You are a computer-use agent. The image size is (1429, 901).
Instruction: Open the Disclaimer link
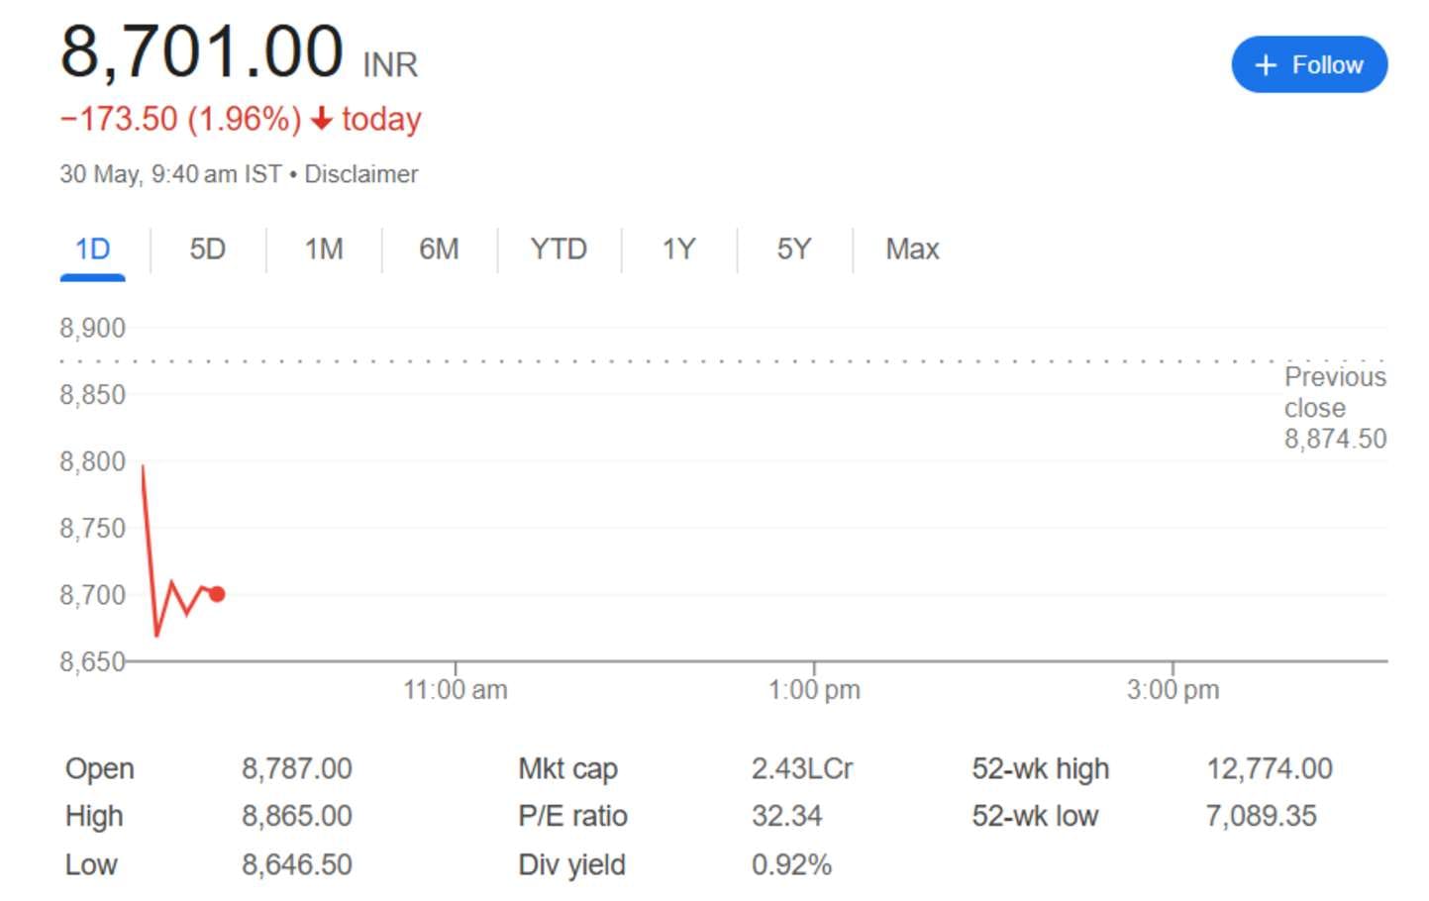tap(361, 174)
